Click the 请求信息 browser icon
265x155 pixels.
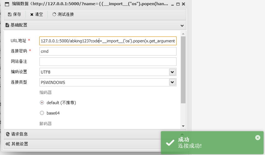pyautogui.click(x=8, y=134)
